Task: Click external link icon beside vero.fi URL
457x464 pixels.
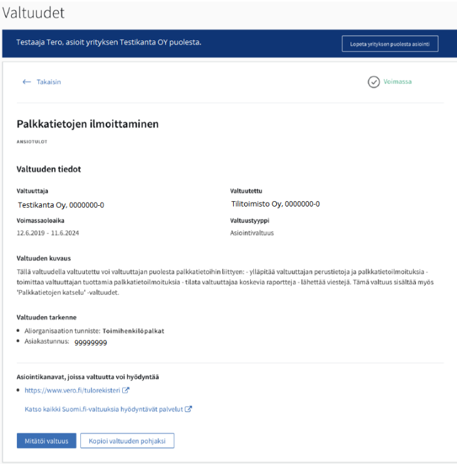Action: point(126,391)
